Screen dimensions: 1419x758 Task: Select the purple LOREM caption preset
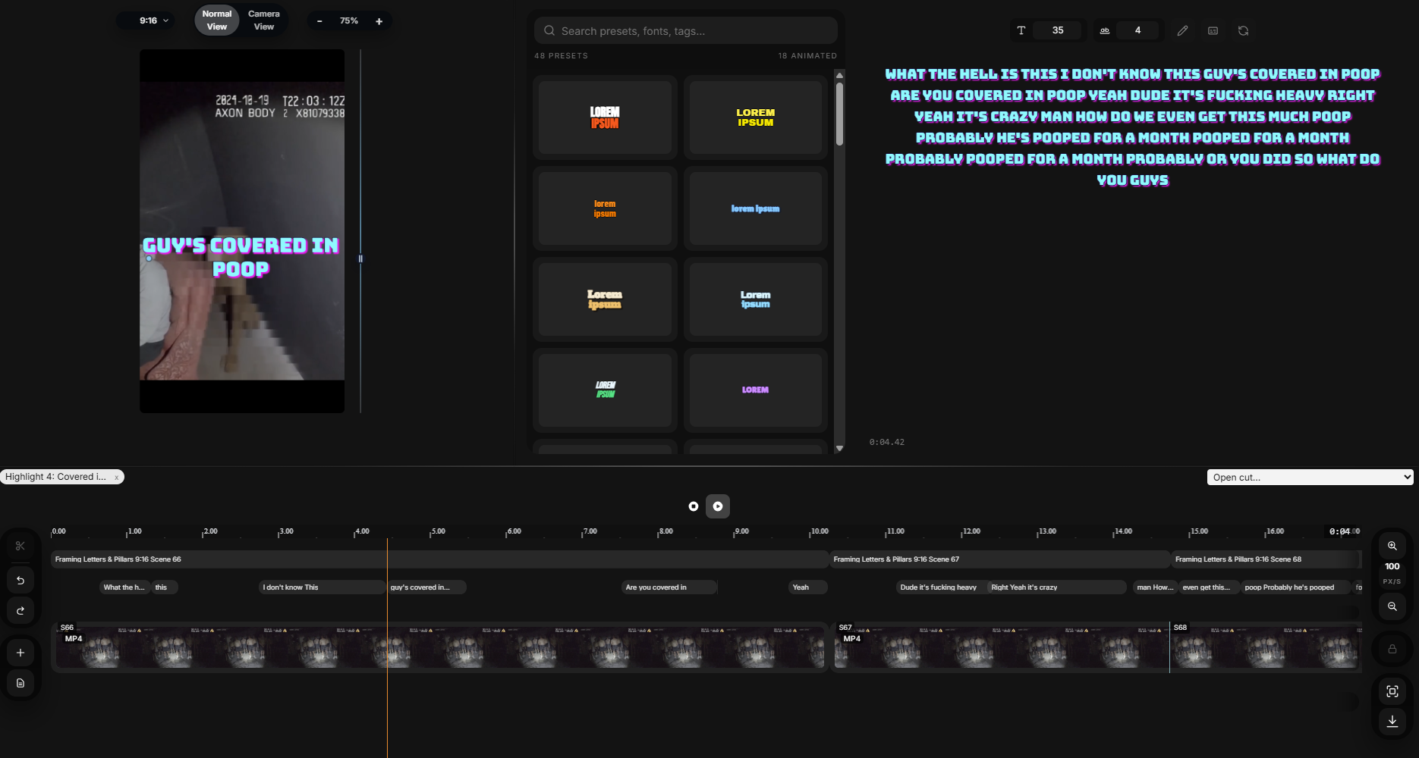coord(755,390)
